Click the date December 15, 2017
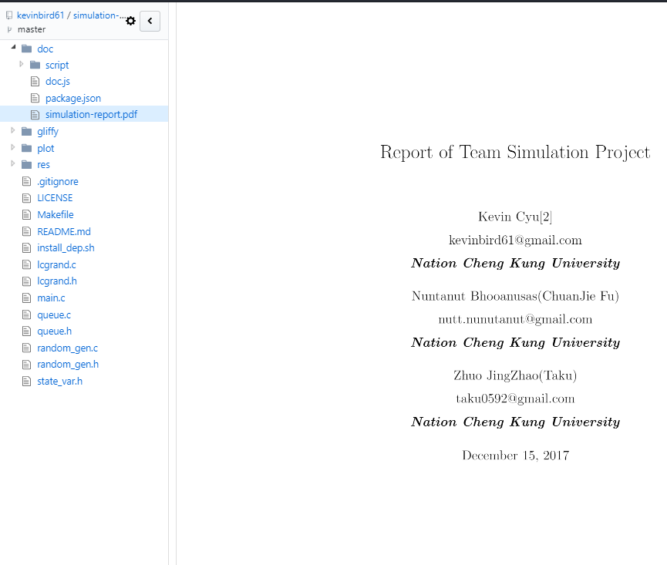The width and height of the screenshot is (667, 565). tap(515, 456)
